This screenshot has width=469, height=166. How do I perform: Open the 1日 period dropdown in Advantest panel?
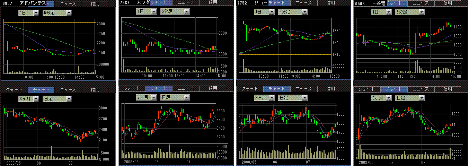coord(29,12)
